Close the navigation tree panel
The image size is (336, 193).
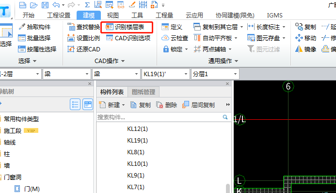pos(90,84)
